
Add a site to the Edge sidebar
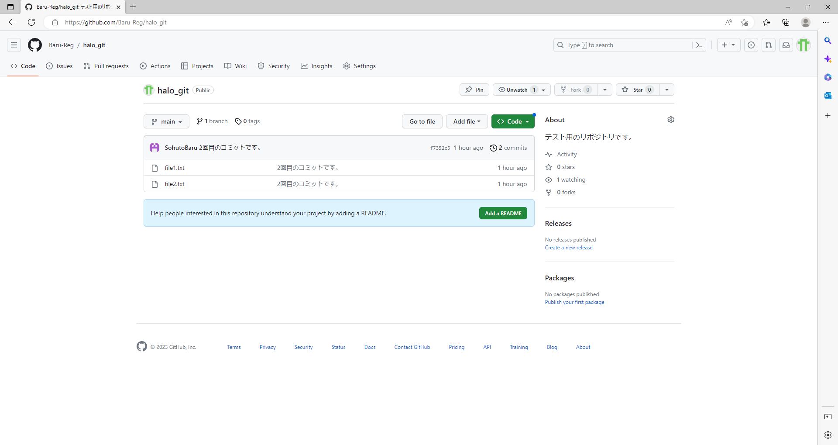pyautogui.click(x=828, y=116)
